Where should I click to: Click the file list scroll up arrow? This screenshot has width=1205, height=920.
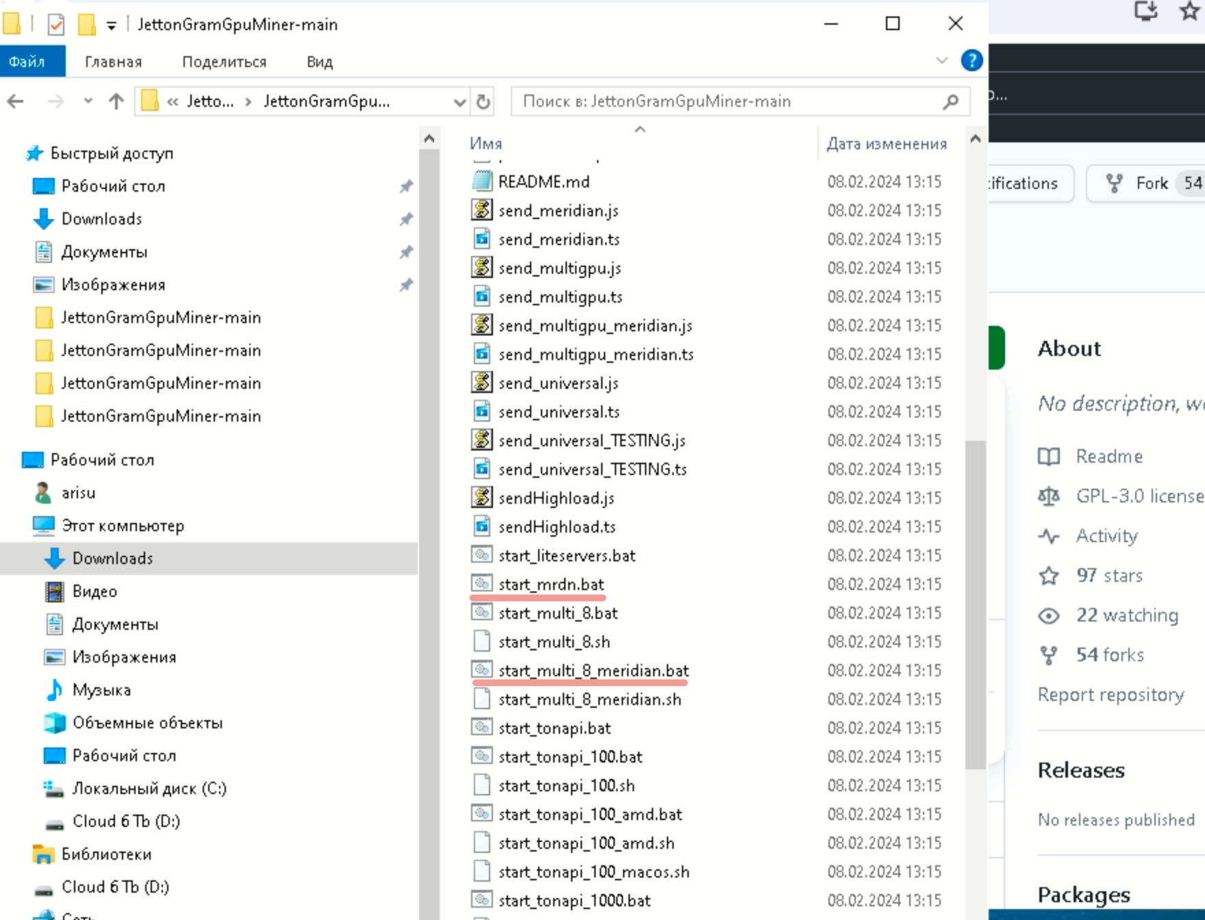pos(976,139)
